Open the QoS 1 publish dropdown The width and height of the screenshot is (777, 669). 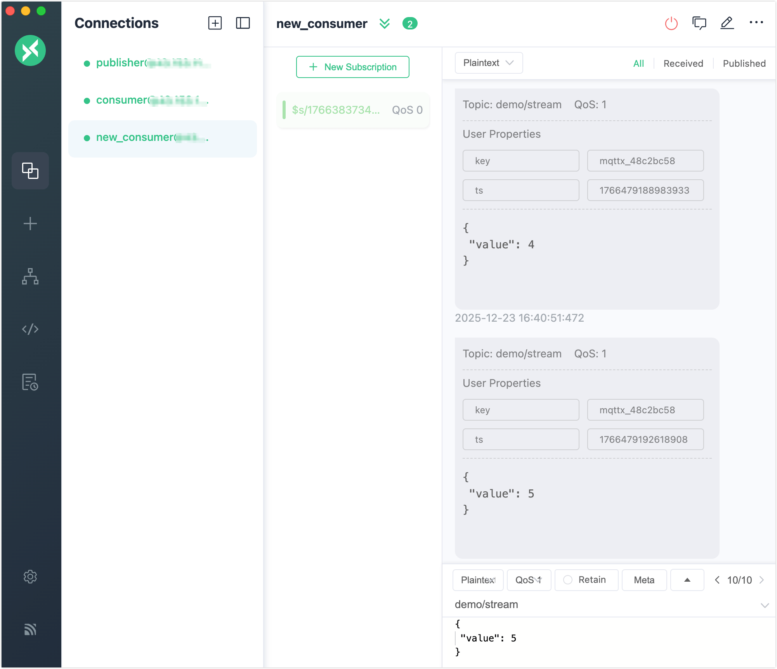pyautogui.click(x=529, y=580)
